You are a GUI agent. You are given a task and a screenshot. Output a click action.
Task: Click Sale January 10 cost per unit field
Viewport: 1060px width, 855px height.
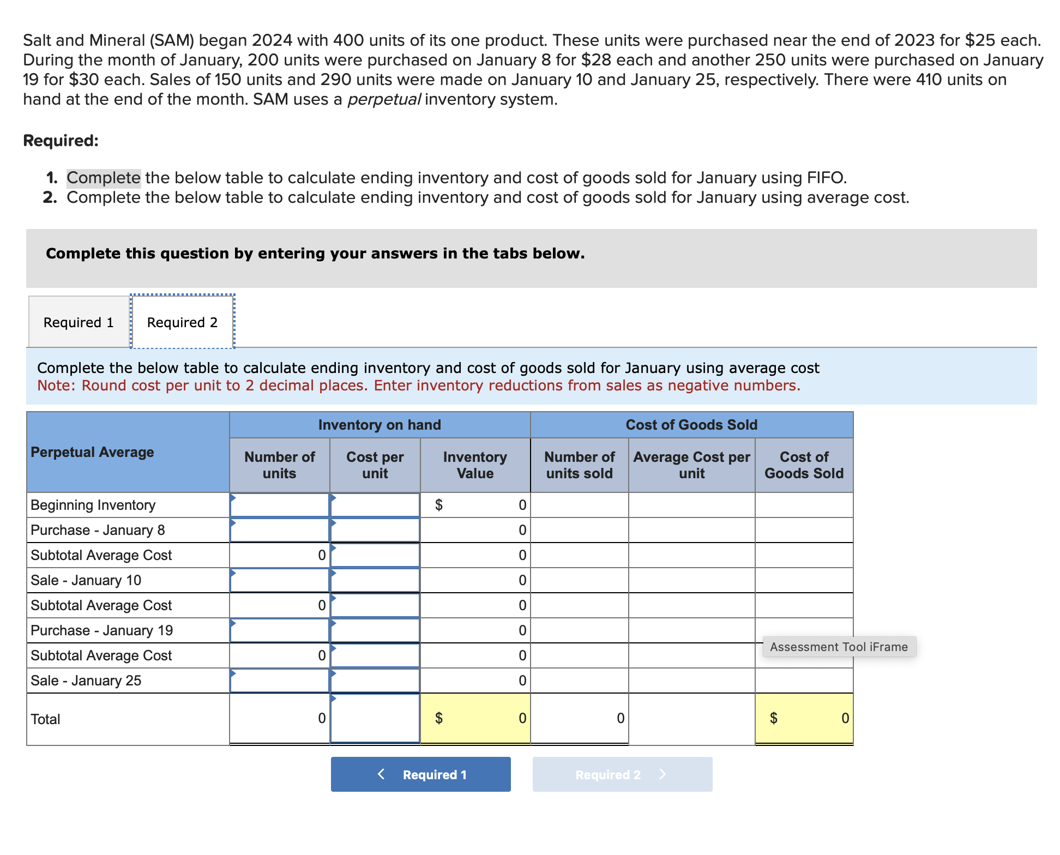(x=375, y=580)
